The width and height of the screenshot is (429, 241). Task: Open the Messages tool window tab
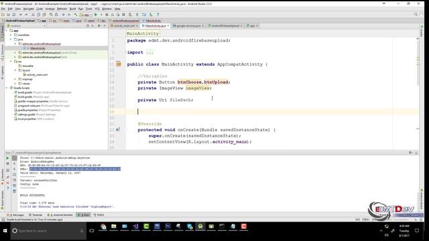tap(16, 215)
